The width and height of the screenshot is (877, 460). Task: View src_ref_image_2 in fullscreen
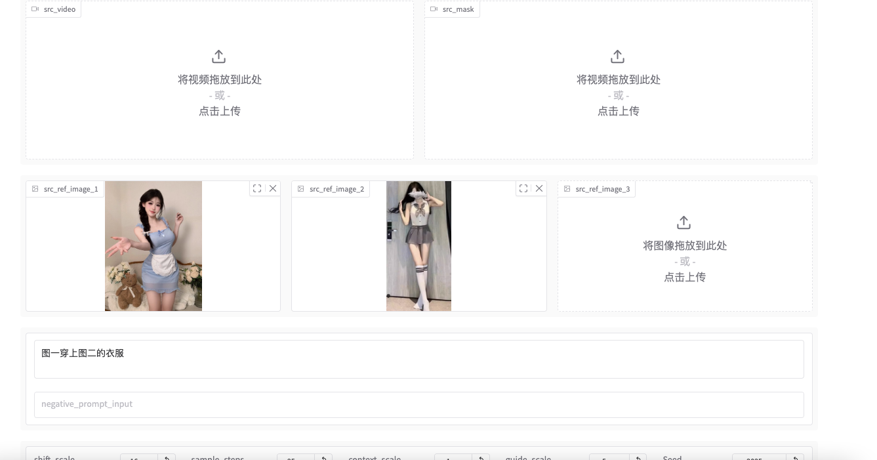[x=523, y=188]
